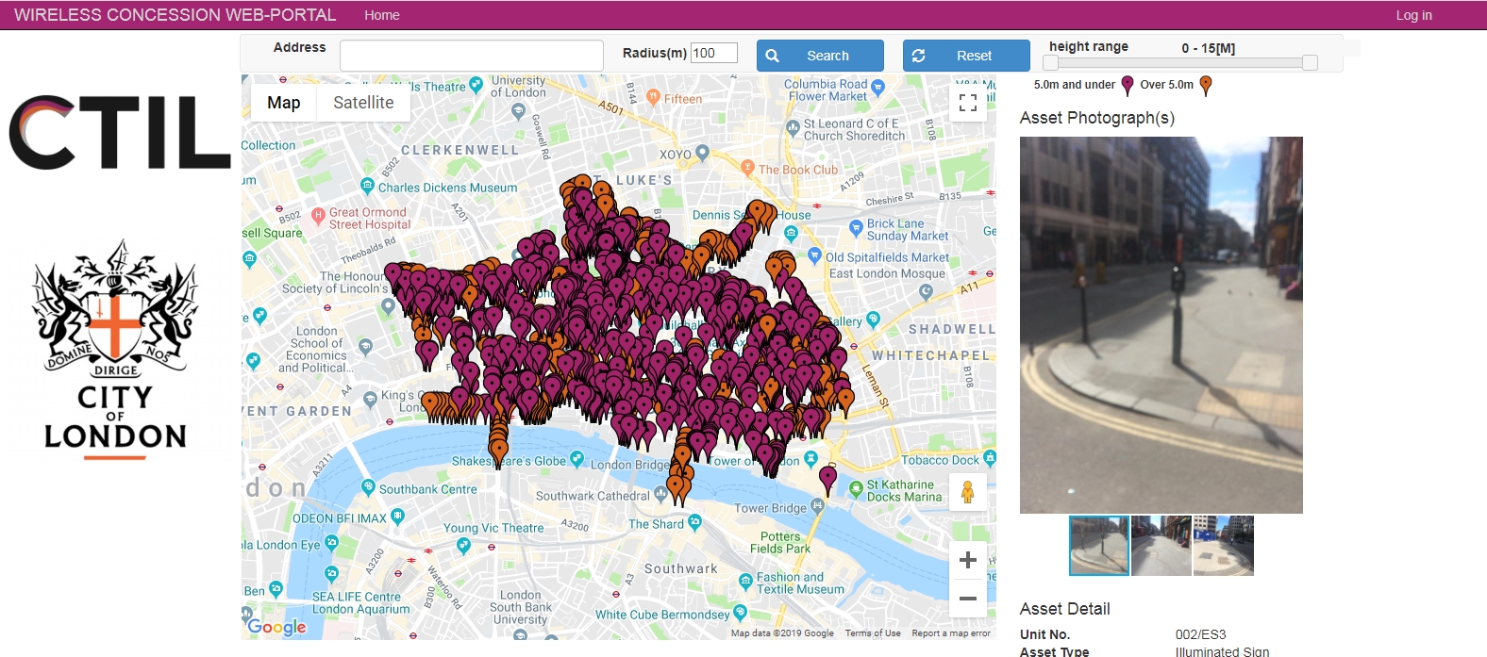Click the Tower Bridge landmark icon

817,505
